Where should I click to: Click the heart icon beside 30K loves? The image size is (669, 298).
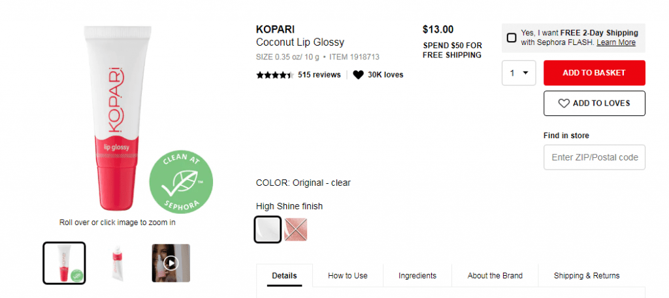point(358,75)
